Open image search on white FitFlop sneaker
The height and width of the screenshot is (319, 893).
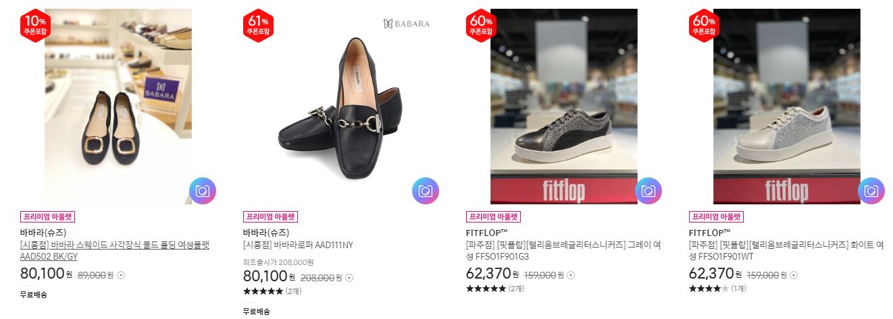click(871, 191)
